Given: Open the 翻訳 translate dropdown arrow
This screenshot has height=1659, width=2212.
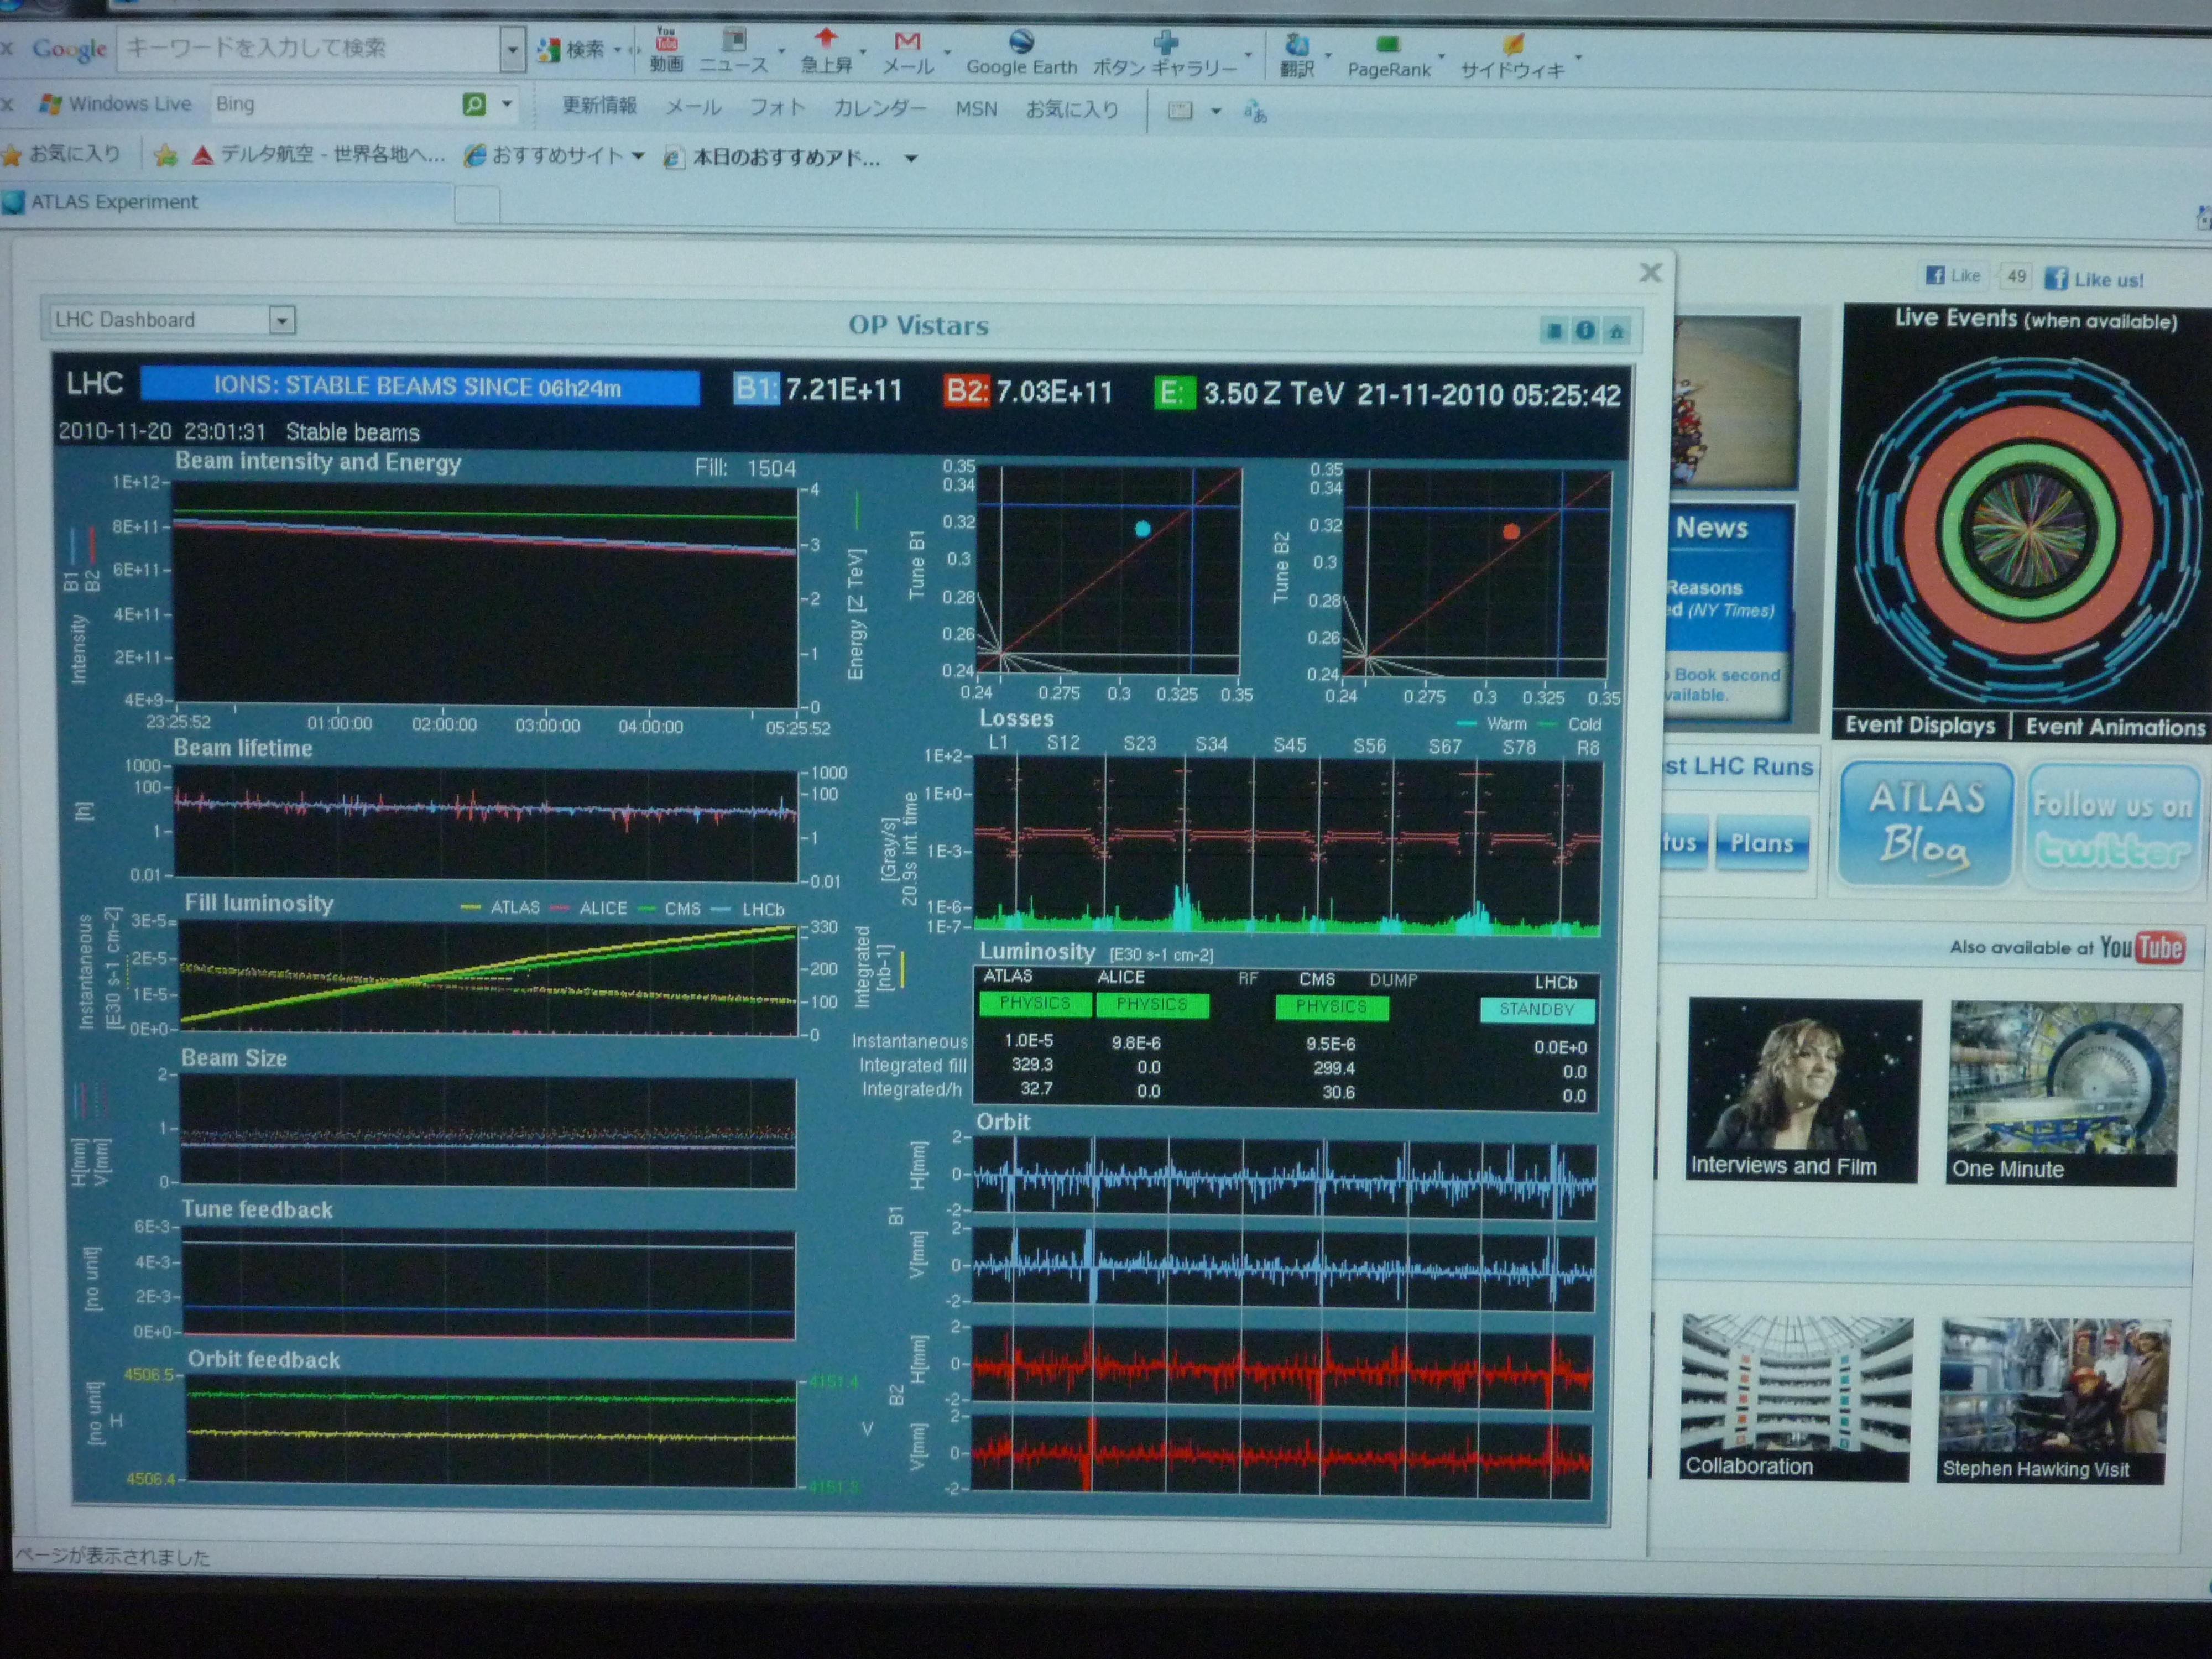Looking at the screenshot, I should (x=1328, y=56).
